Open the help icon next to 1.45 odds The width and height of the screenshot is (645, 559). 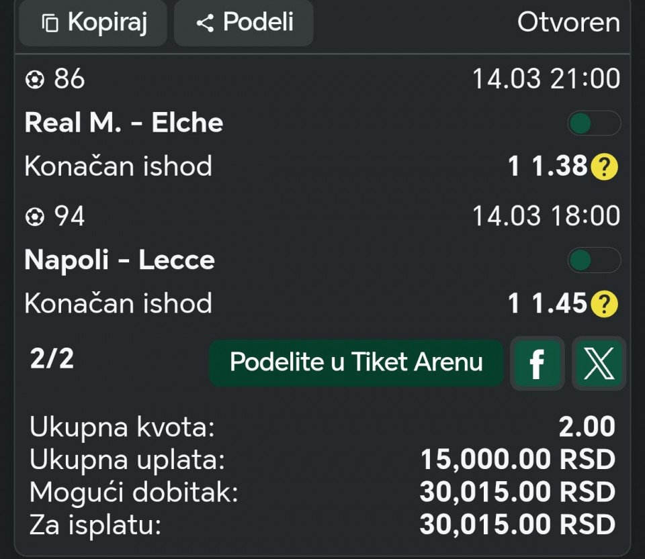(604, 305)
